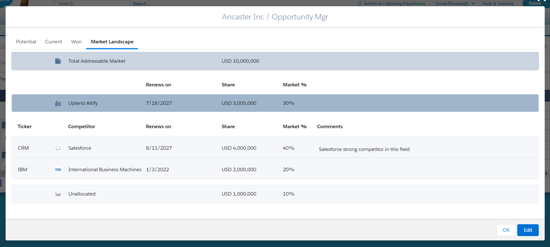Click the Unallocated row label

point(82,194)
